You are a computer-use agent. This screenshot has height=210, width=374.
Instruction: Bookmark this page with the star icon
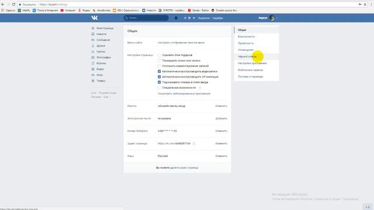(365, 4)
